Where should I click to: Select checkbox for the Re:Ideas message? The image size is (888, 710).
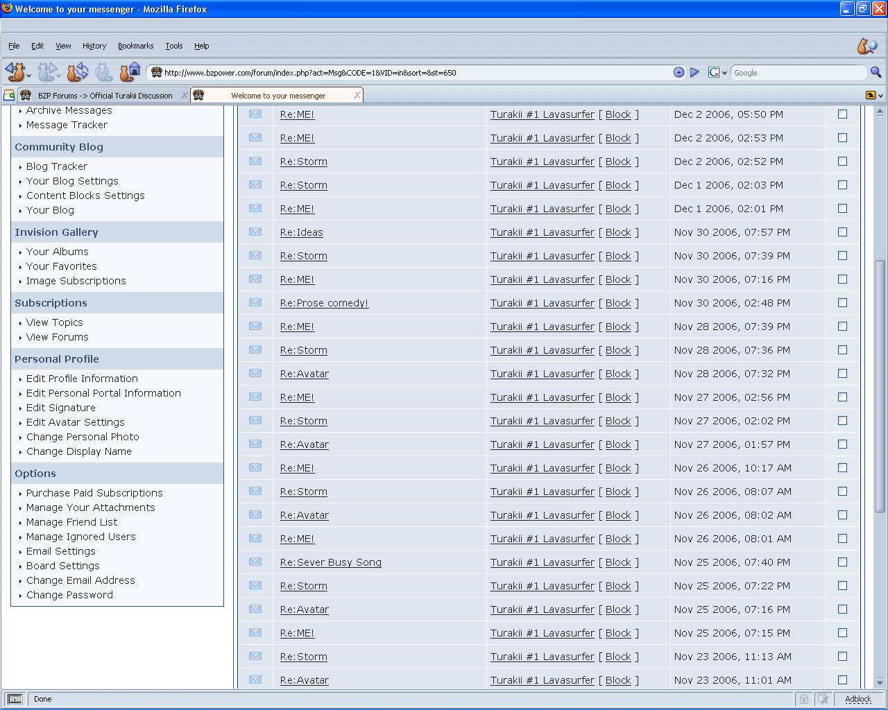[x=843, y=232]
